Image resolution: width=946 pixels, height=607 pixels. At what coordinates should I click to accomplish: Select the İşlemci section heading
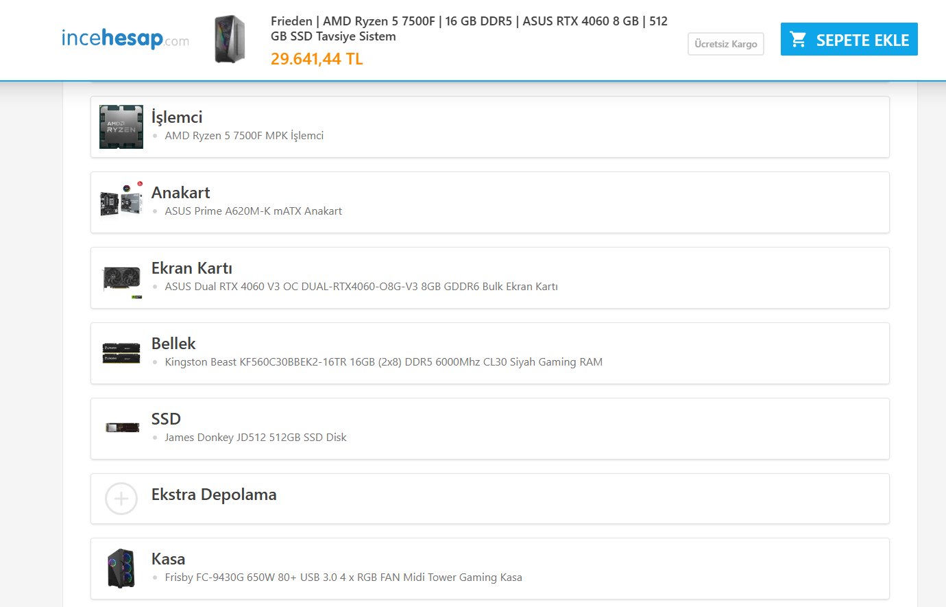[177, 117]
